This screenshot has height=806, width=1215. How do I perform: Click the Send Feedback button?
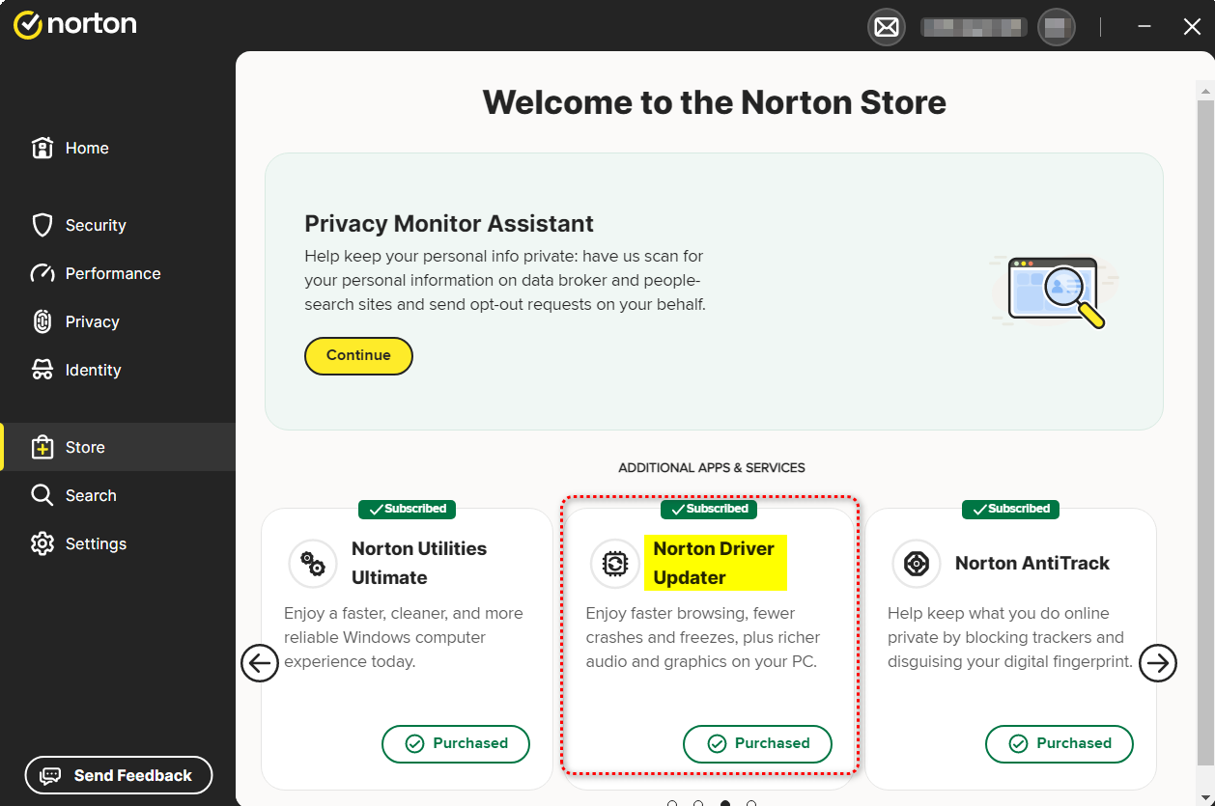tap(119, 775)
